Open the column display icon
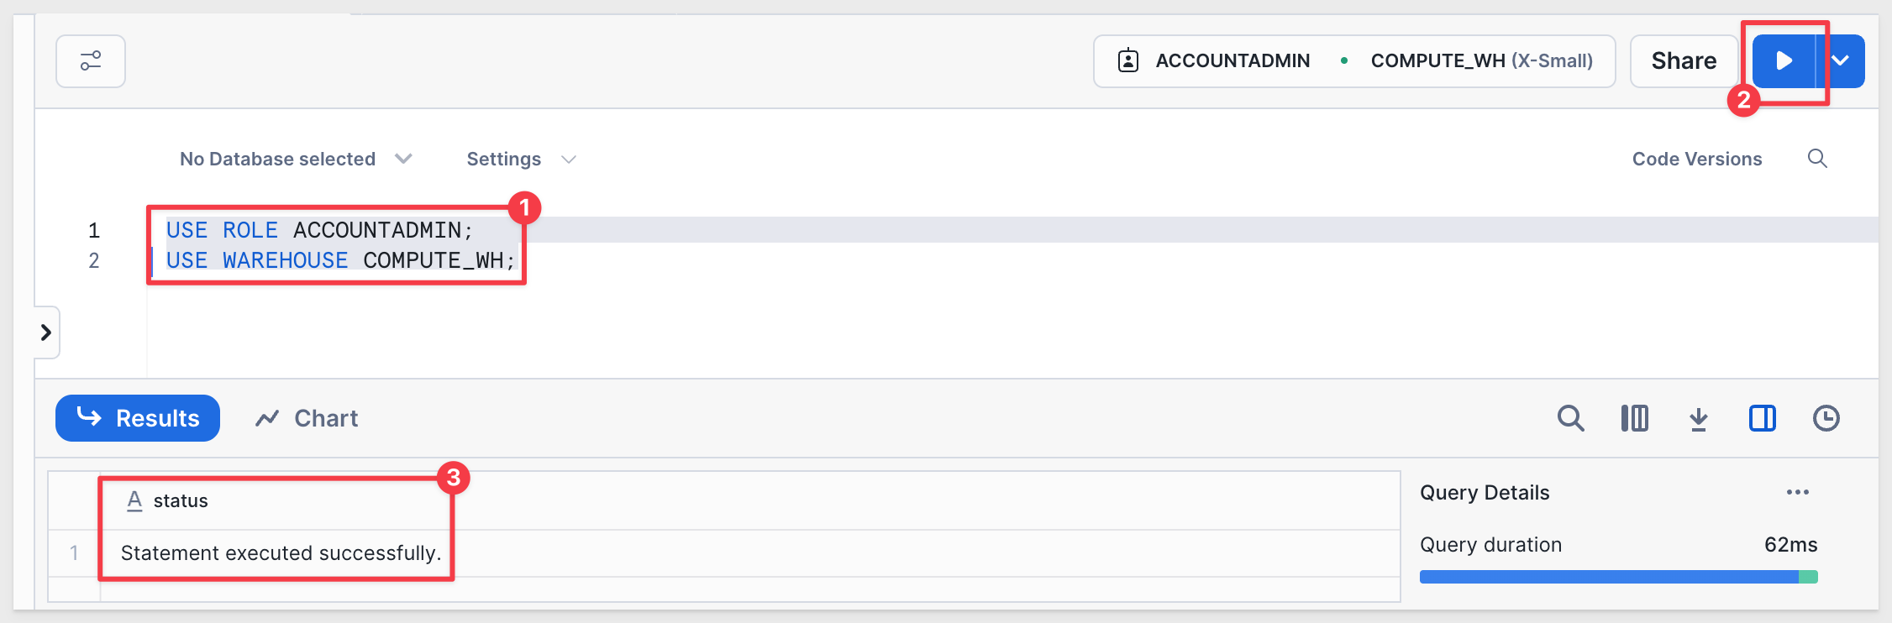 coord(1635,418)
